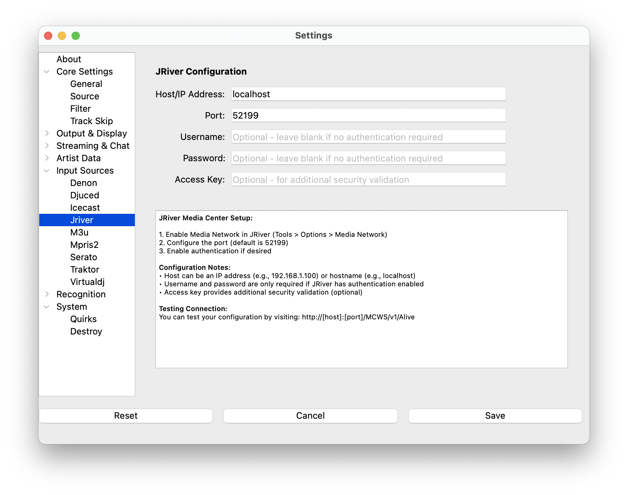The image size is (628, 495).
Task: Collapse the System section
Action: pos(47,307)
